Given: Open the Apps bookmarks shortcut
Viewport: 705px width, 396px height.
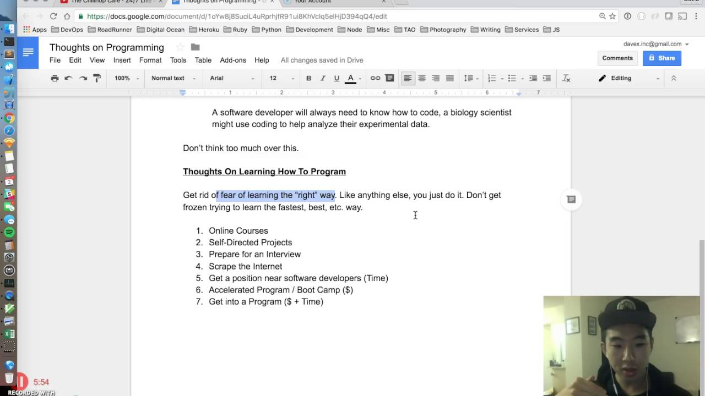Looking at the screenshot, I should [x=35, y=30].
